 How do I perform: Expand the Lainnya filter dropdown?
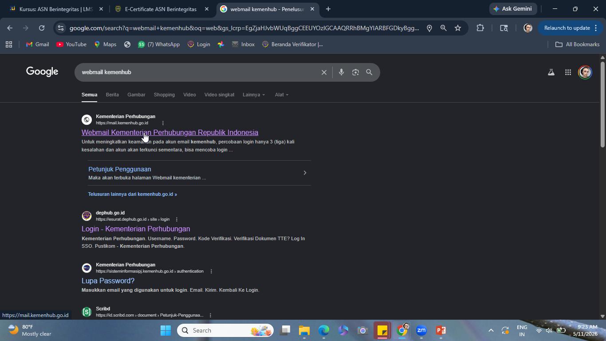tap(254, 95)
